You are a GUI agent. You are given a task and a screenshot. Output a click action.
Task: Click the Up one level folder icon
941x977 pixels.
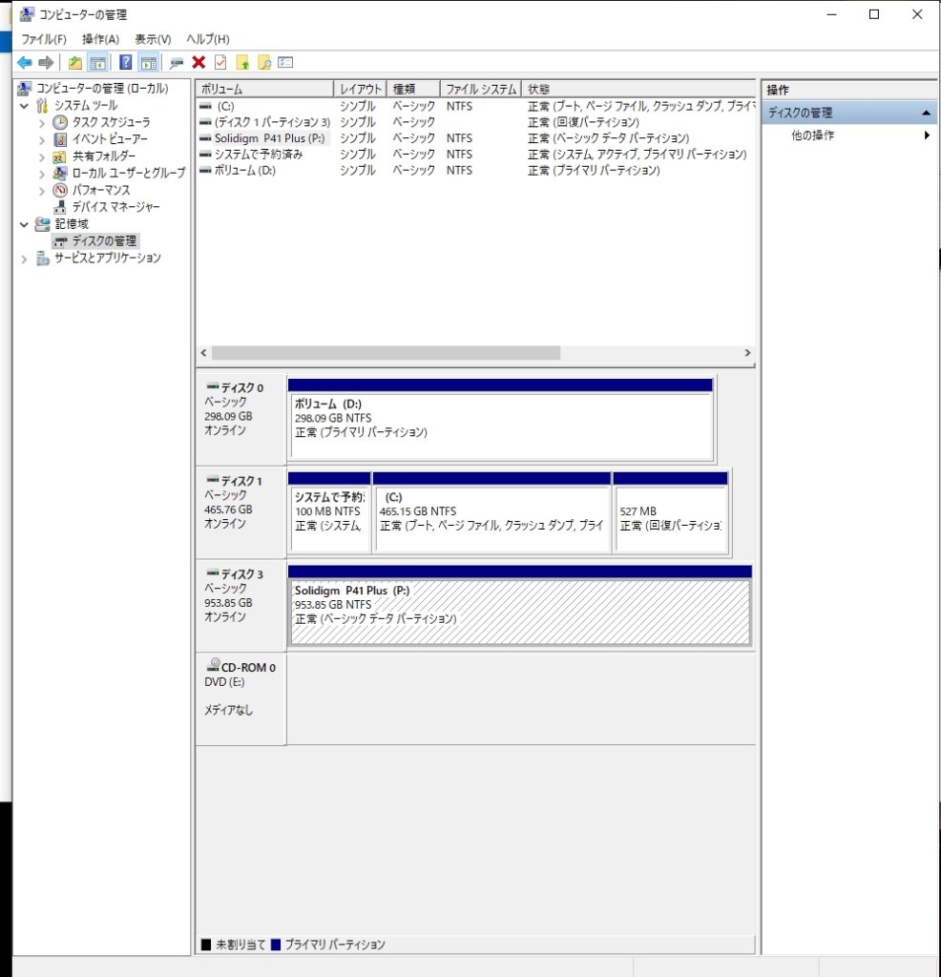point(74,63)
